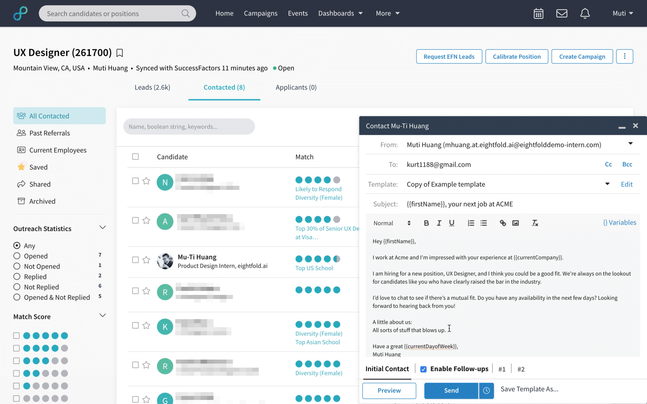This screenshot has height=404, width=647.
Task: Open the Normal text style dropdown
Action: [392, 223]
